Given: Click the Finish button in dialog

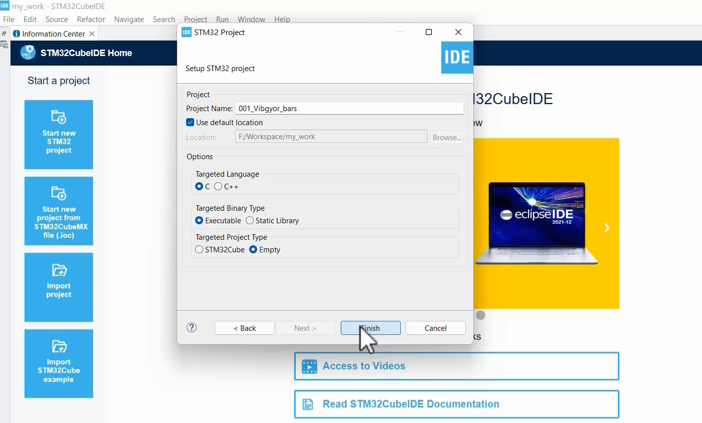Looking at the screenshot, I should click(370, 328).
